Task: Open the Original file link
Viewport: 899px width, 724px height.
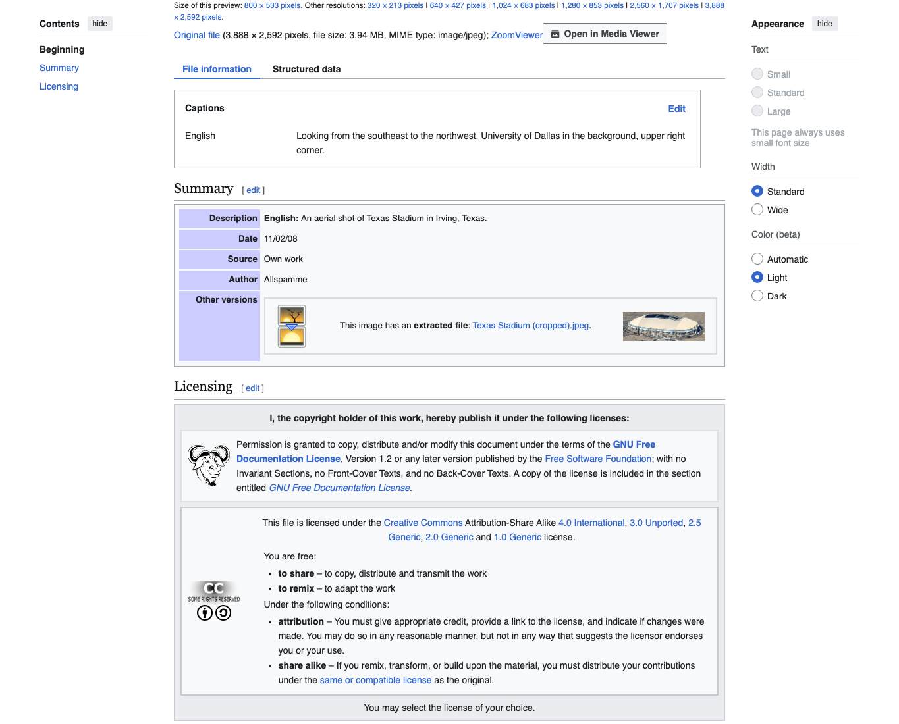Action: point(197,35)
